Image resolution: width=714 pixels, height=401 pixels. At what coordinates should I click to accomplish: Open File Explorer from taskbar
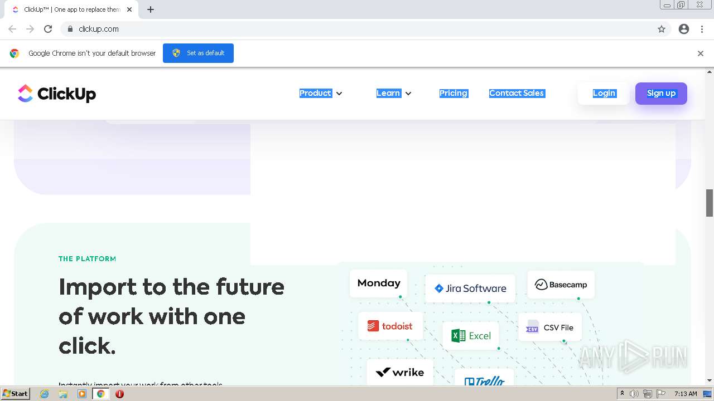pos(63,394)
